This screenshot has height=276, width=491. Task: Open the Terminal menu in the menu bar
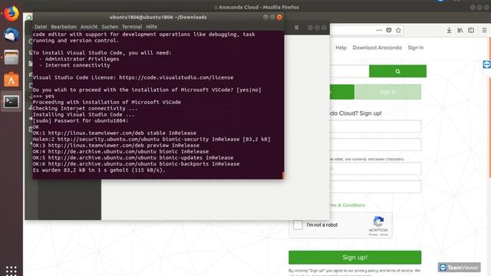click(x=132, y=27)
